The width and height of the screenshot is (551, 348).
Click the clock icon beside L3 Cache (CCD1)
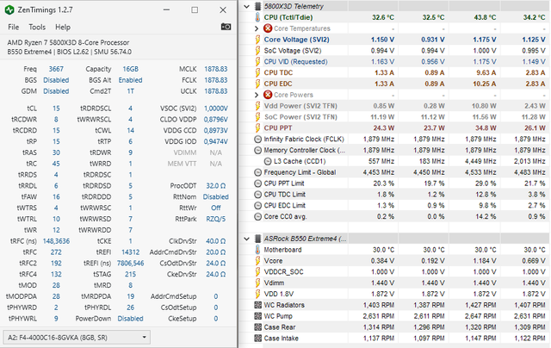[268, 161]
